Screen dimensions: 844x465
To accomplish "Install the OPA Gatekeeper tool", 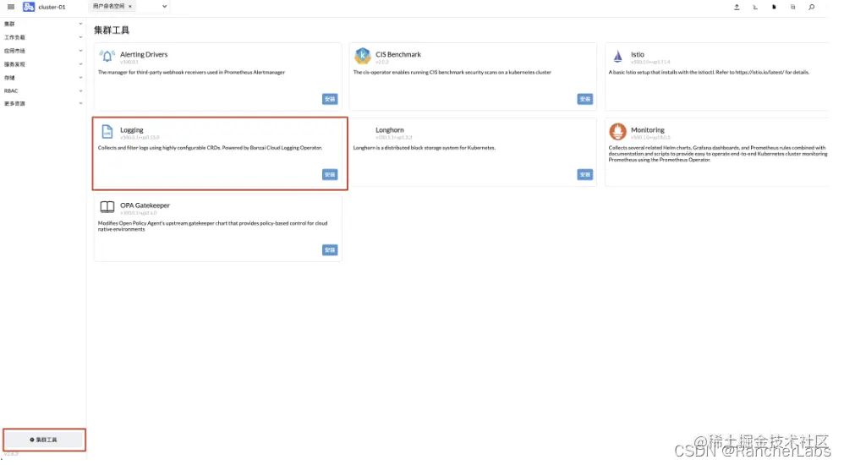I will 330,249.
